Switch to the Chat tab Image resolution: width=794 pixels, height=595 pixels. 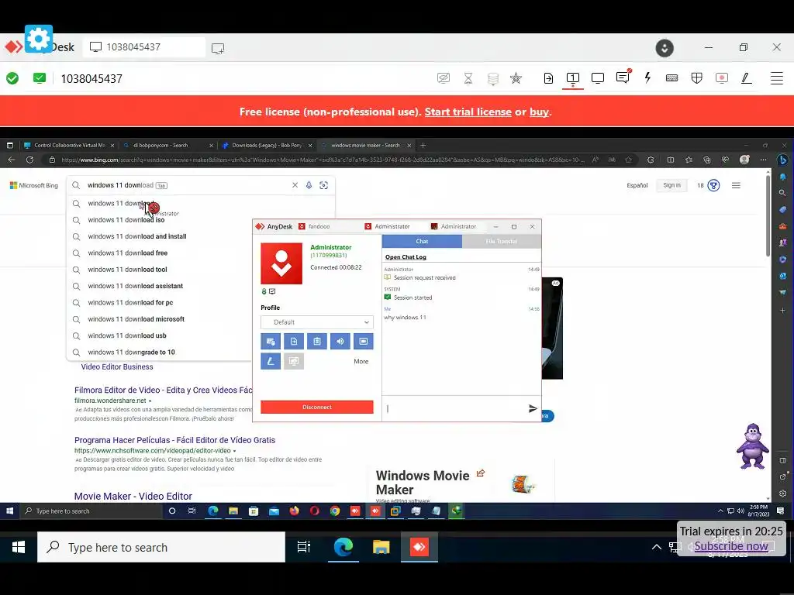[x=422, y=242]
